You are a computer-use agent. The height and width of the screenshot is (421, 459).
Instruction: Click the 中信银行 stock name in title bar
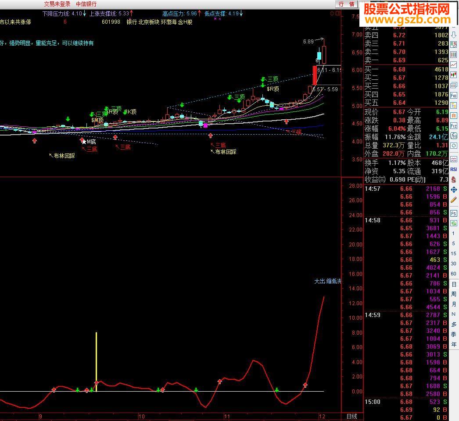[x=86, y=4]
